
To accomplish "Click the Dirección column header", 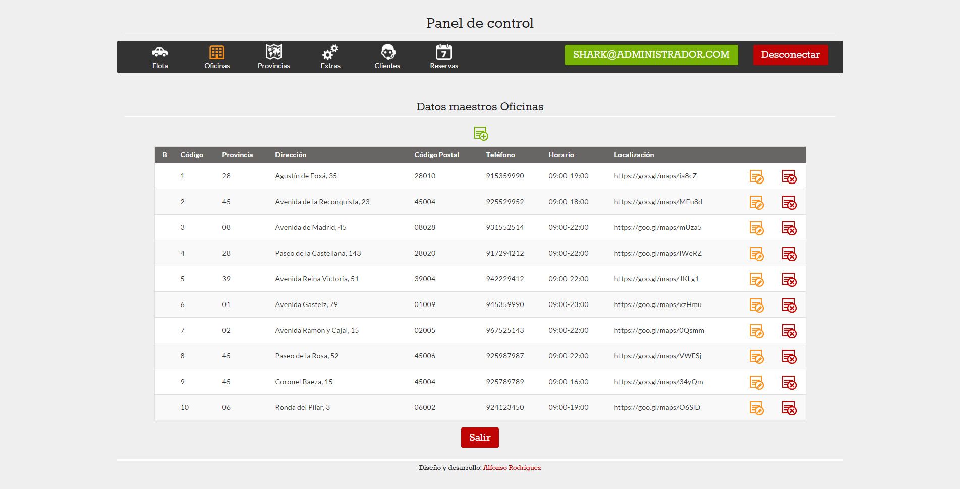I will [x=291, y=155].
